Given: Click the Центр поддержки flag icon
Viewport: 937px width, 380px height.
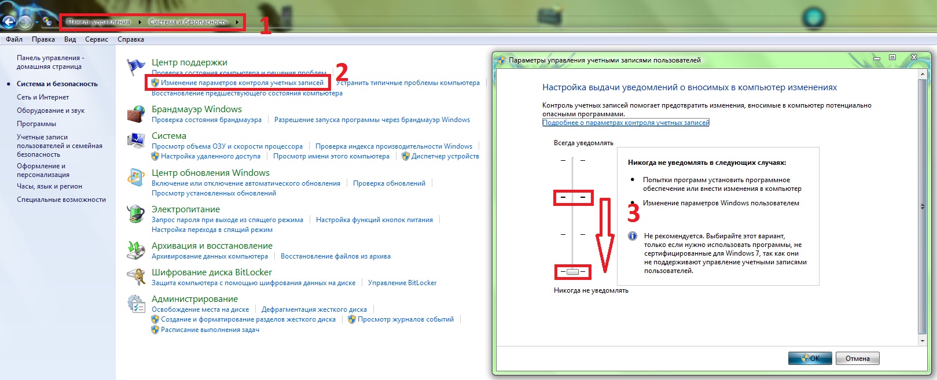Looking at the screenshot, I should click(x=136, y=67).
